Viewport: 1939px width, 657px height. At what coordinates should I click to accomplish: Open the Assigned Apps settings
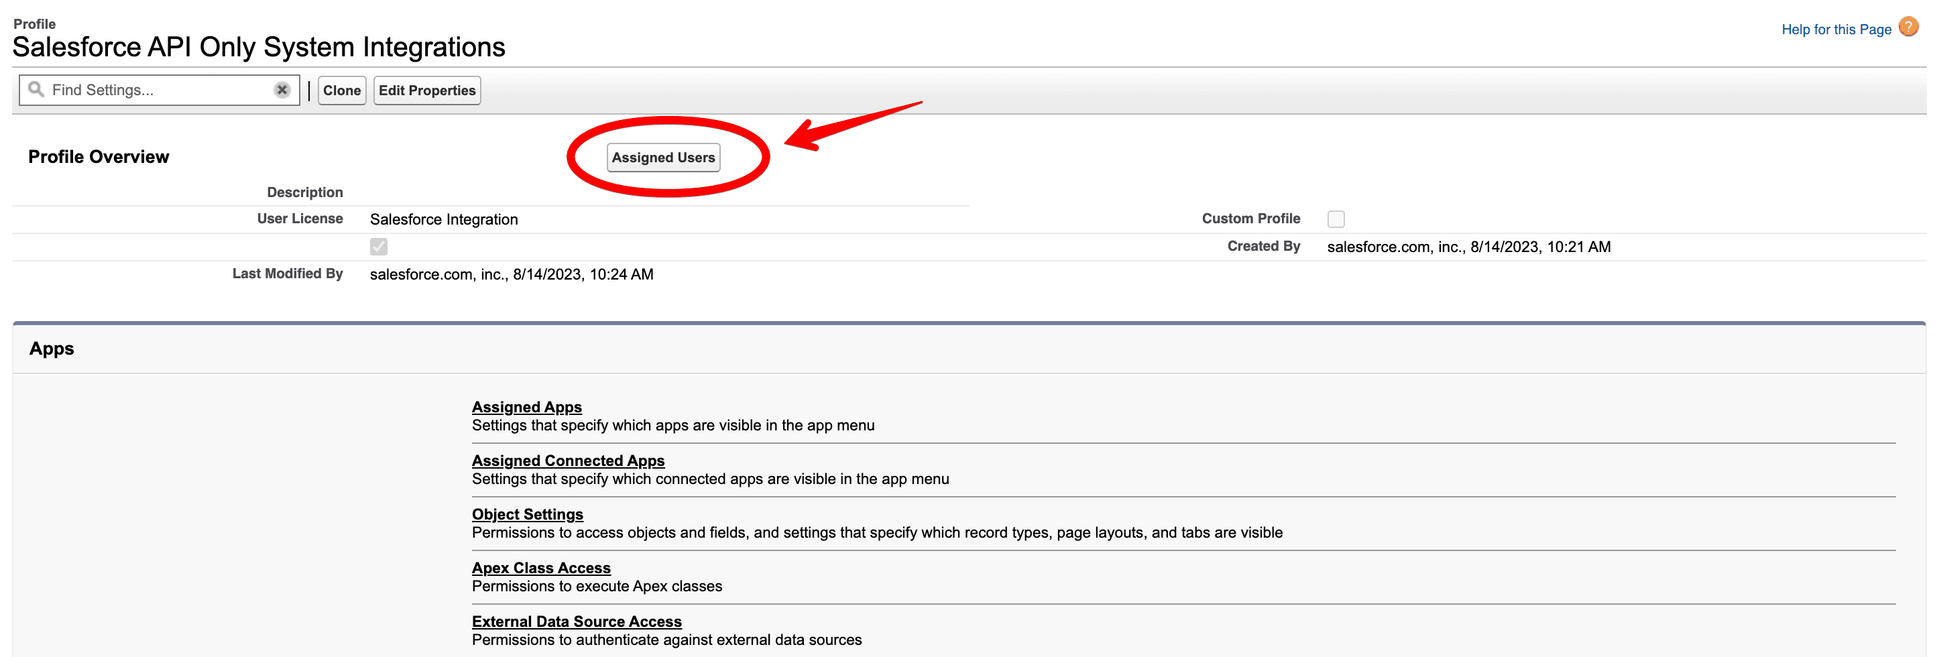pos(526,407)
